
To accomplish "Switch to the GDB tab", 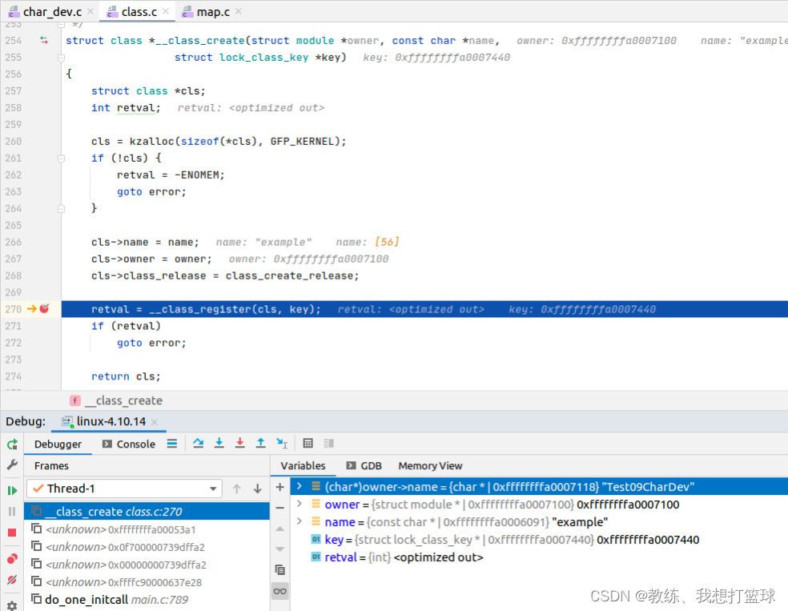I will pyautogui.click(x=364, y=466).
